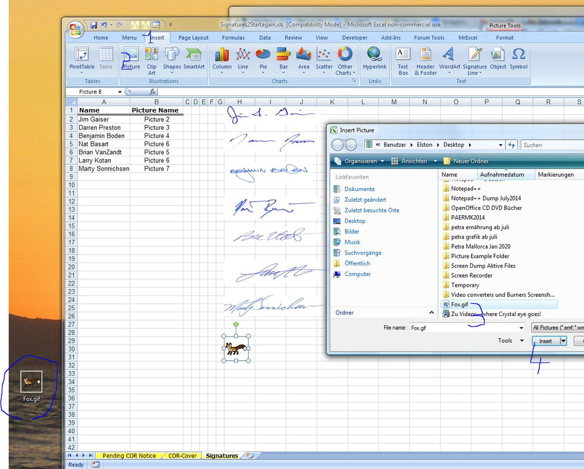Viewport: 584px width, 469px height.
Task: Click the Office button orb
Action: (x=75, y=29)
